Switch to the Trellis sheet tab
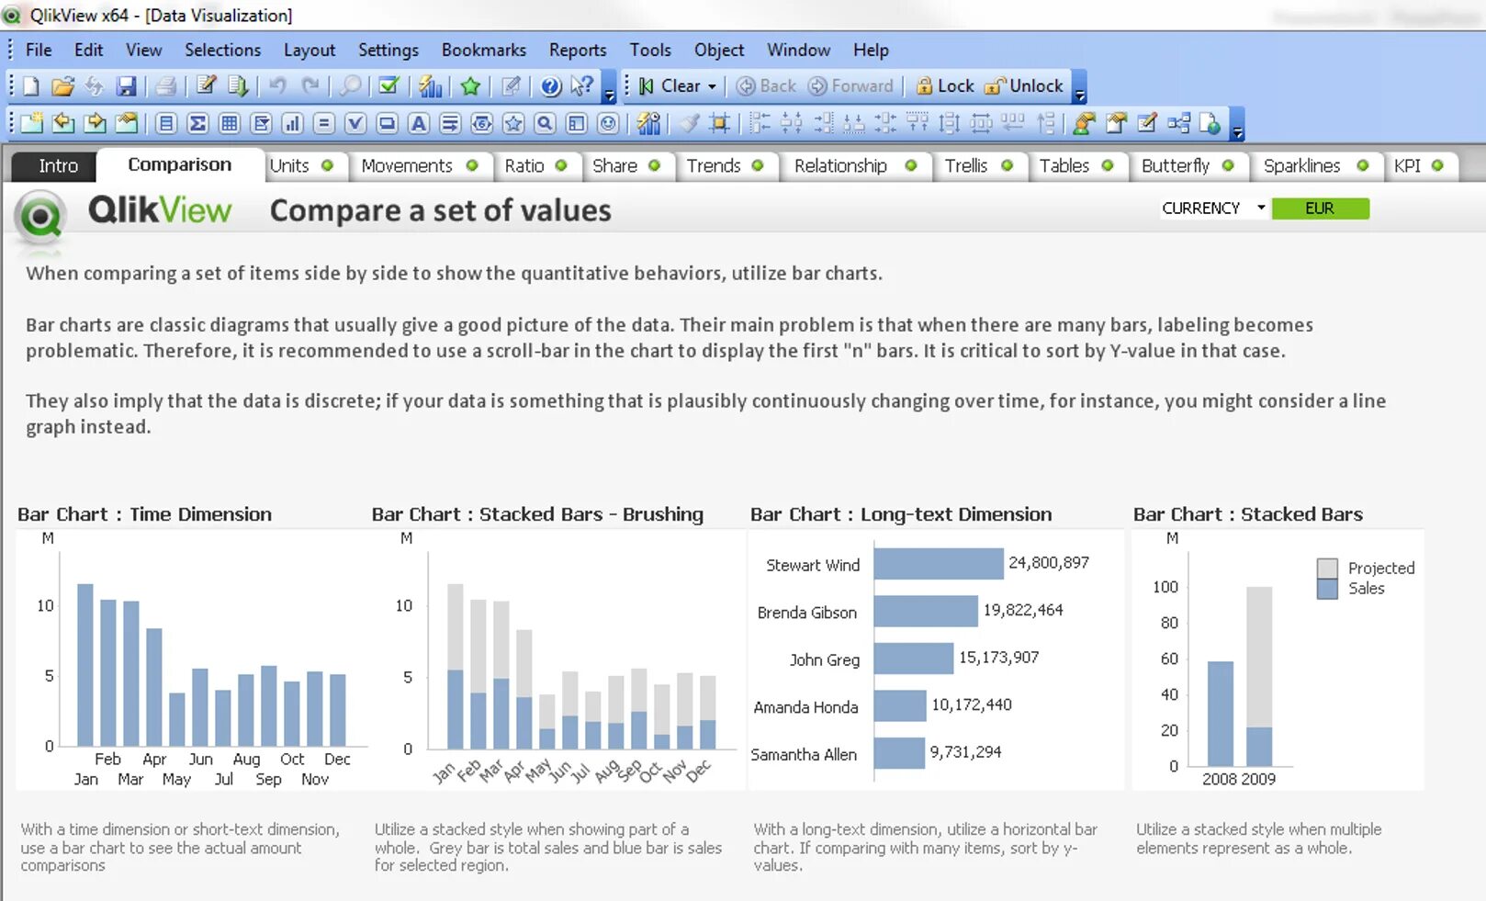Viewport: 1486px width, 901px height. 979,165
